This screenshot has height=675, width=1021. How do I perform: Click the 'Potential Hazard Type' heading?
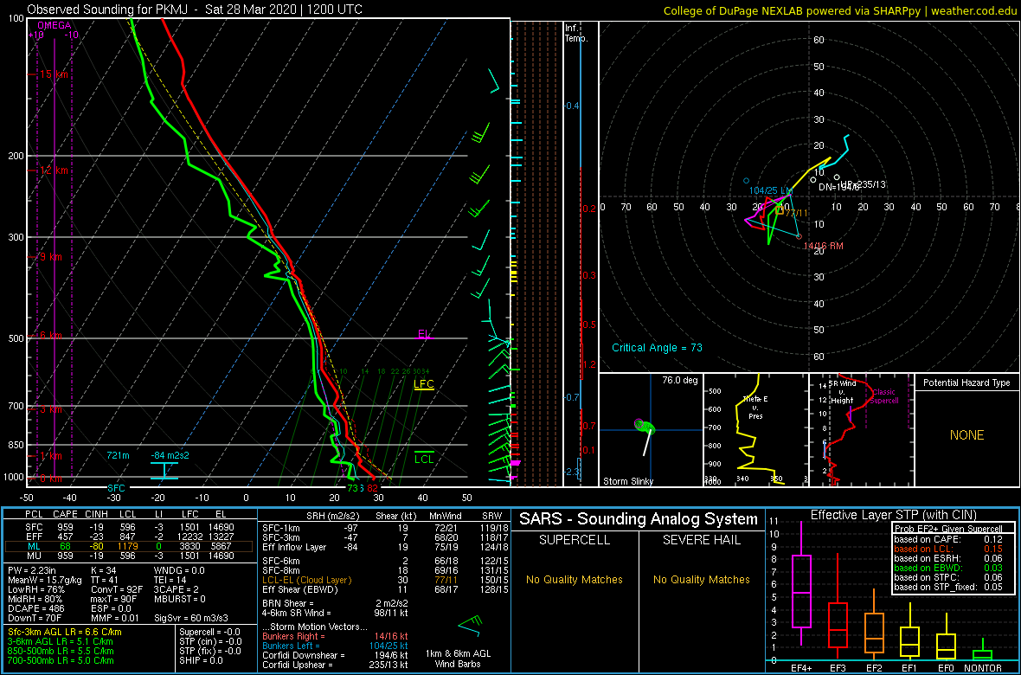(x=966, y=382)
